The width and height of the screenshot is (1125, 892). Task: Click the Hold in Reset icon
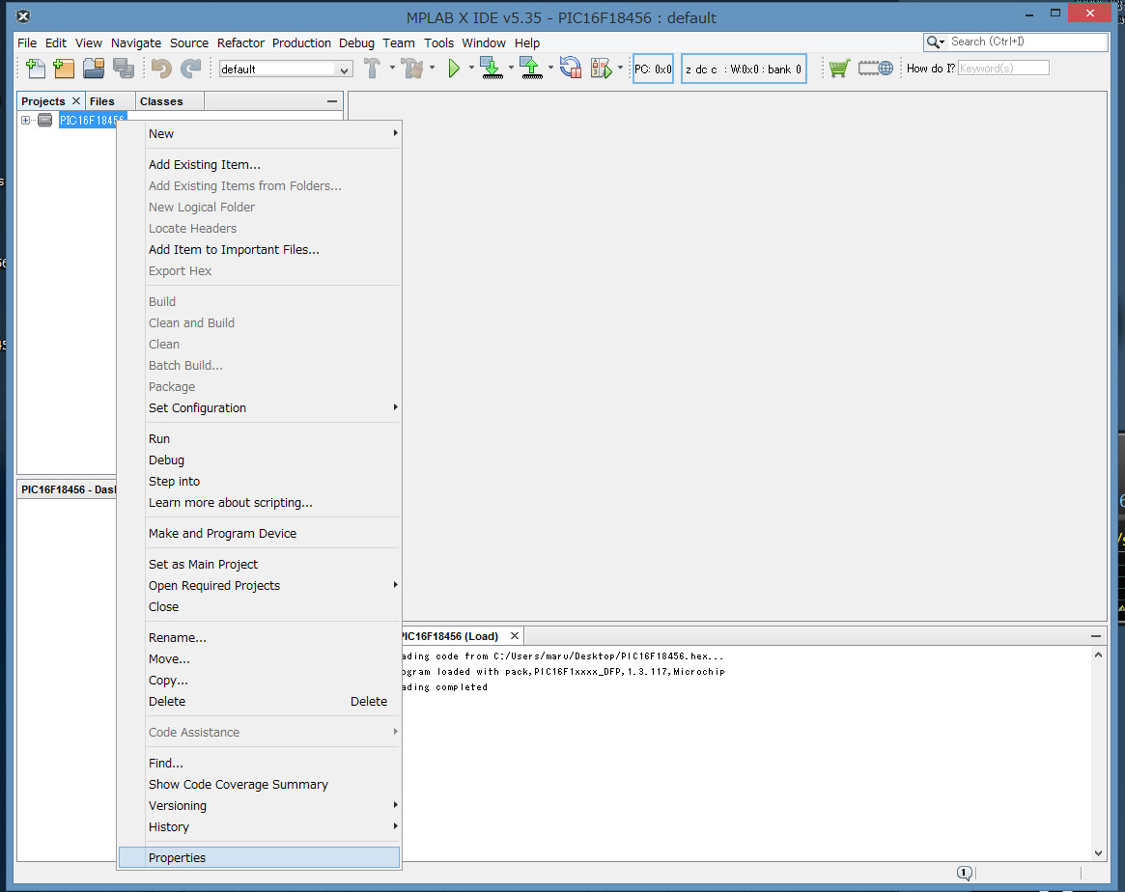tap(571, 69)
